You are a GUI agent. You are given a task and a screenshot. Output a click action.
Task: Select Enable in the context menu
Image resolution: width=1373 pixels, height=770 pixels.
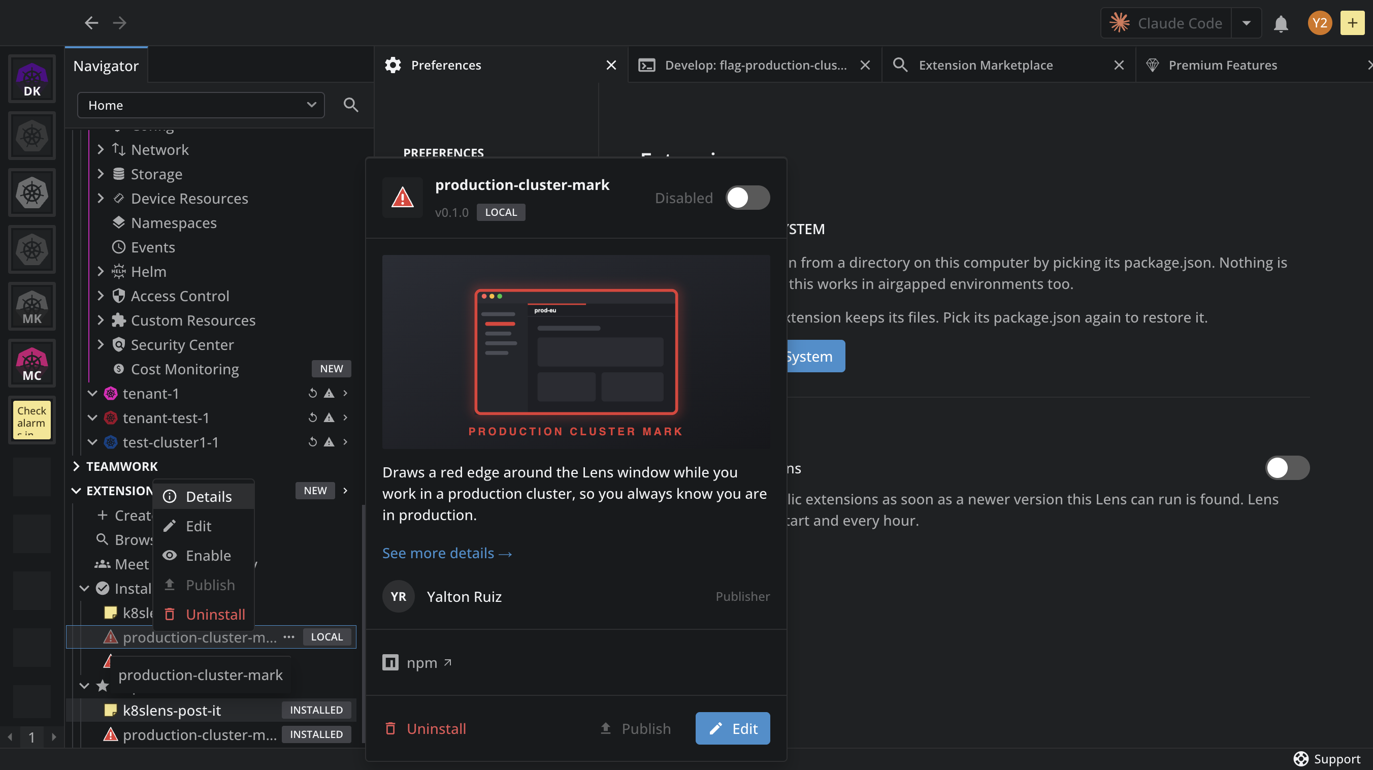pos(204,556)
